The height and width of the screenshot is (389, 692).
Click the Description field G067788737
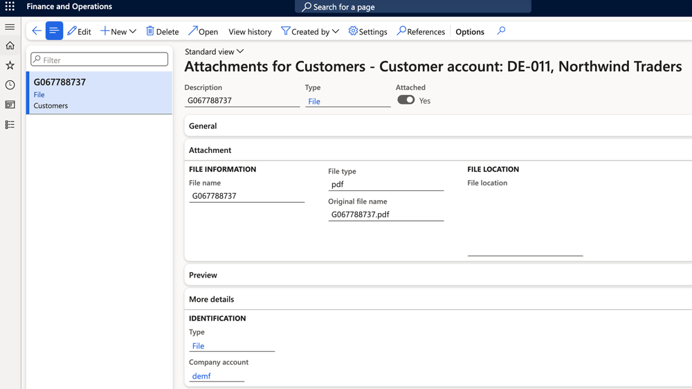(x=242, y=100)
